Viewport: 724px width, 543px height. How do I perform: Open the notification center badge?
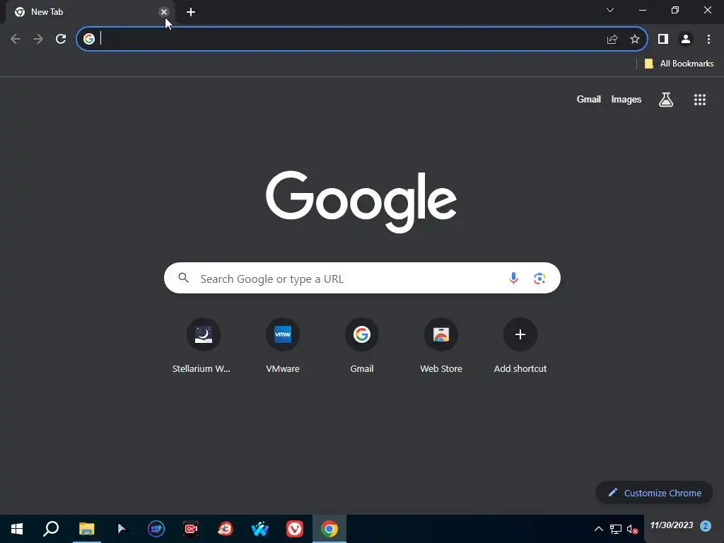point(705,525)
